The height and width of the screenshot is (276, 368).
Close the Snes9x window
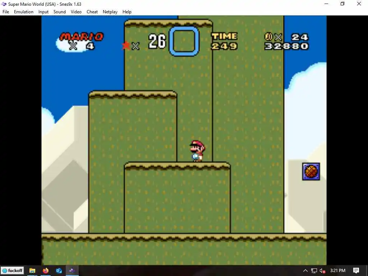pyautogui.click(x=359, y=4)
